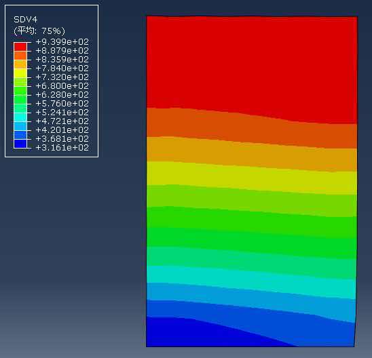Select legend value +5.760e+02

[x=62, y=103]
